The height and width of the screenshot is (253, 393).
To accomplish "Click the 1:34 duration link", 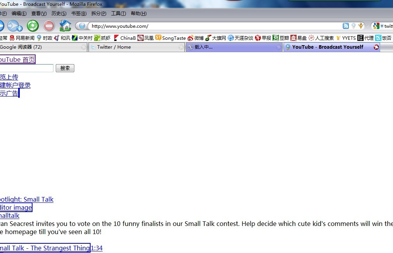I will 96,248.
